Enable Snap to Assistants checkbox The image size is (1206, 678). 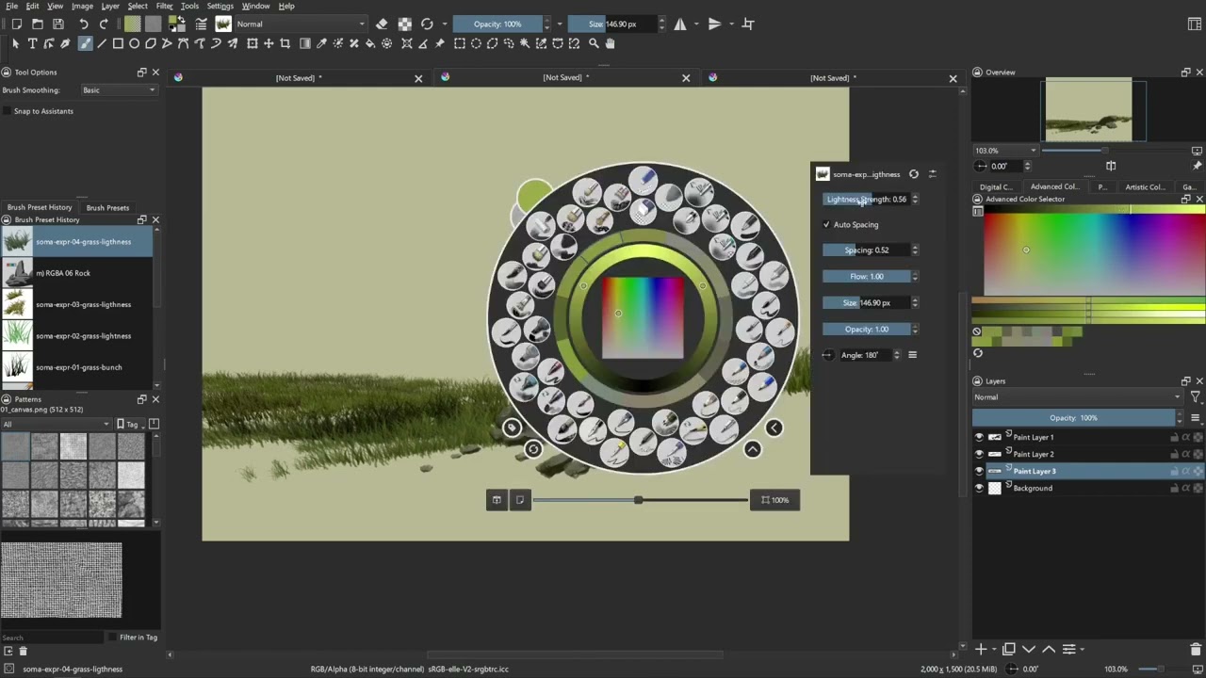click(x=8, y=111)
